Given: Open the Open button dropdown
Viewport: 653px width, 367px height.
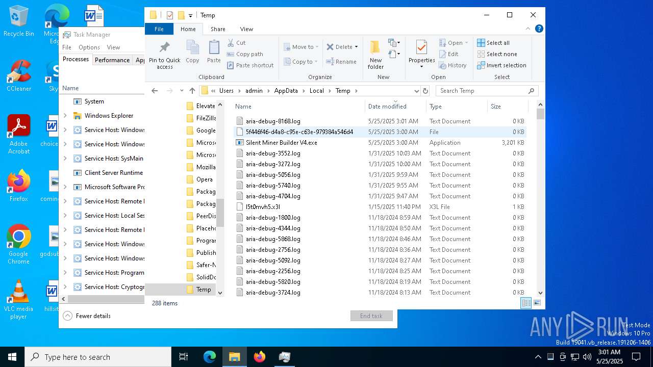Looking at the screenshot, I should point(467,43).
